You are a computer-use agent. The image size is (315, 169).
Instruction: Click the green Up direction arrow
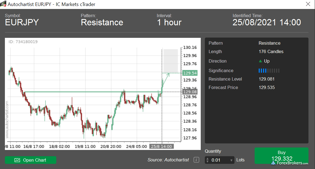point(260,61)
